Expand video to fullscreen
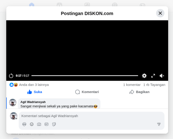 pyautogui.click(x=153, y=76)
